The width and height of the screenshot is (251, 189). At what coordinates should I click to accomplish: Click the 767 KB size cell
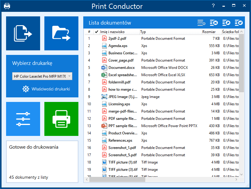point(214,140)
